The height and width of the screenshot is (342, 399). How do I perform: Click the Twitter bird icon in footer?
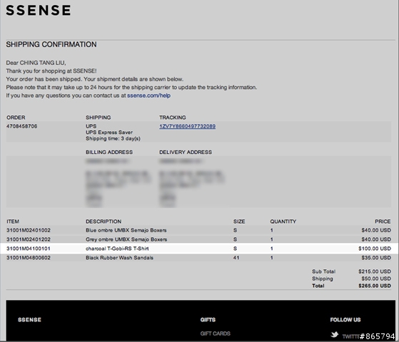[x=334, y=335]
